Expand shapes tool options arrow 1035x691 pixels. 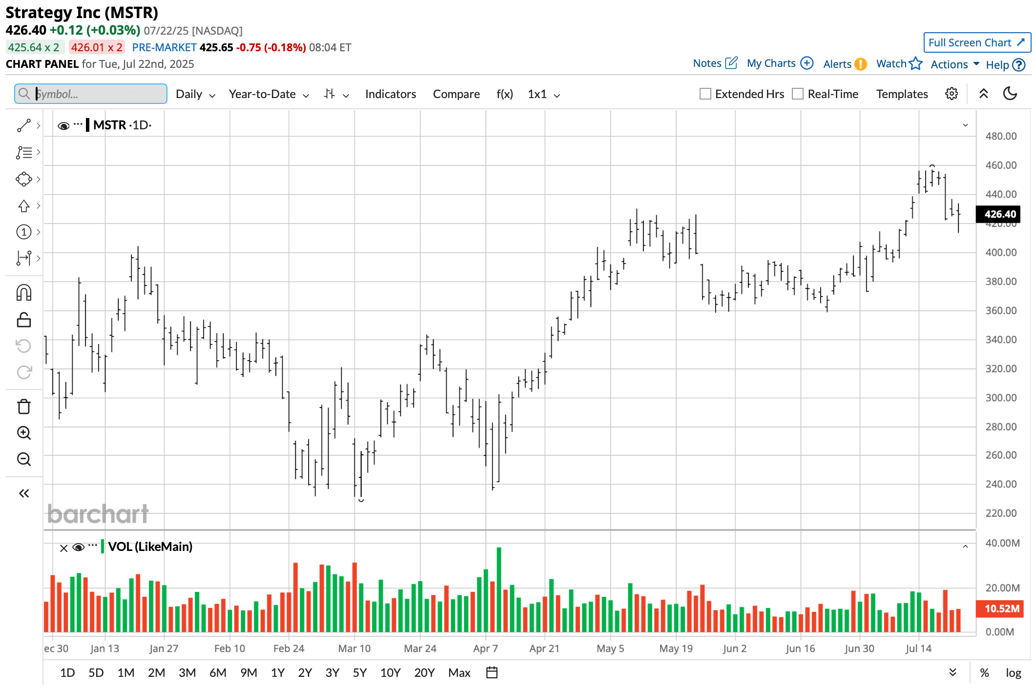[39, 179]
